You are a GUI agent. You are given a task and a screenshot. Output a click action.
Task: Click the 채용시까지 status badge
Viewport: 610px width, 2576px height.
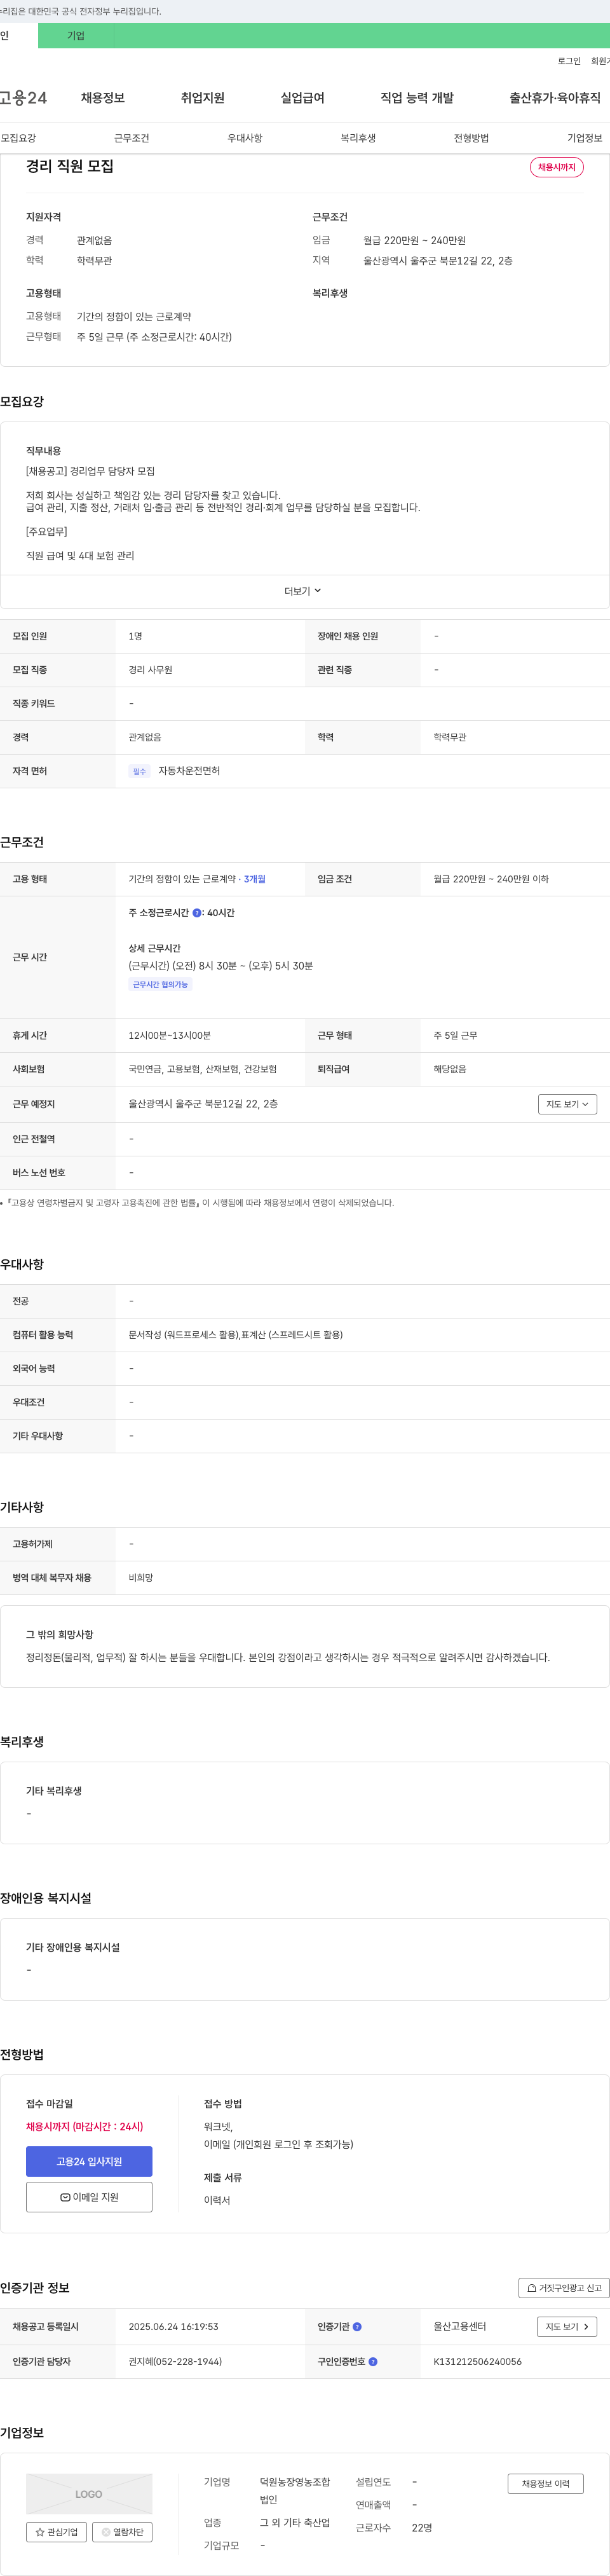click(557, 167)
